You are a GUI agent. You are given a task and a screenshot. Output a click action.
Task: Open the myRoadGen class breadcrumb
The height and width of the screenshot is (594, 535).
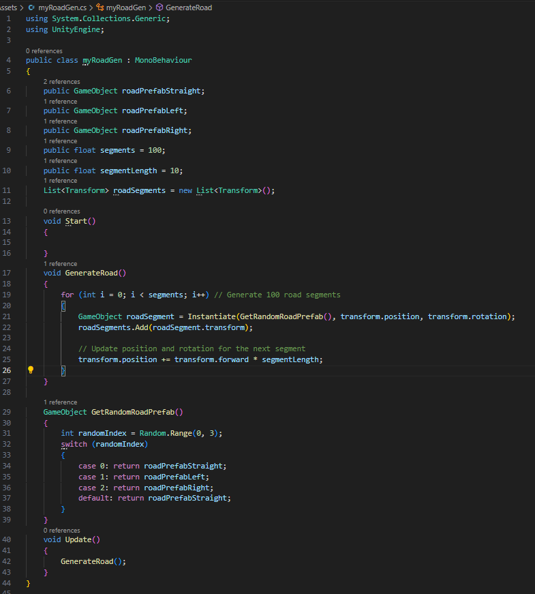coord(126,8)
